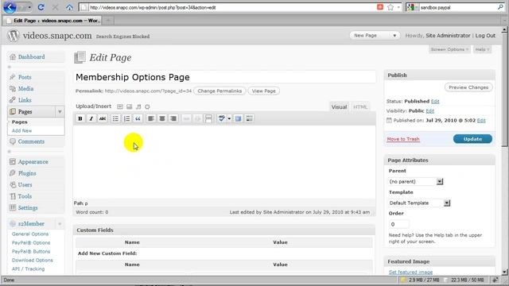Click the unlink toolbar icon
Image resolution: width=509 pixels, height=286 pixels.
click(197, 118)
